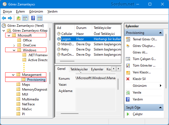The height and width of the screenshot is (125, 169).
Task: Click the Tüm Çalışan G... action icon
Action: (x=128, y=59)
